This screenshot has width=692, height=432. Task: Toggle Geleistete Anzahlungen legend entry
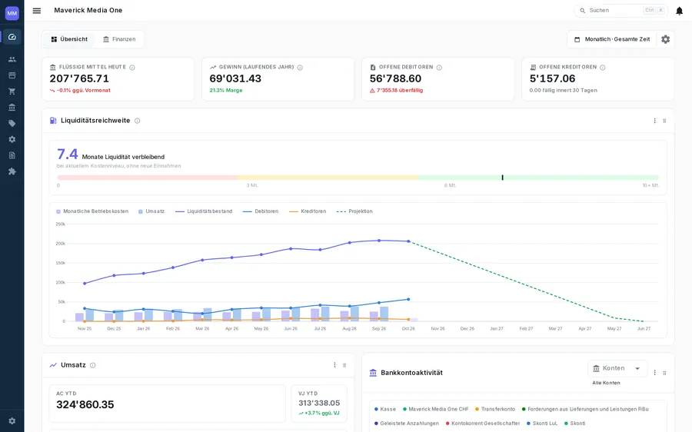407,424
